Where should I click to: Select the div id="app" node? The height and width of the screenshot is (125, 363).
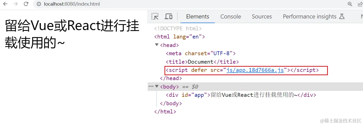(241, 95)
